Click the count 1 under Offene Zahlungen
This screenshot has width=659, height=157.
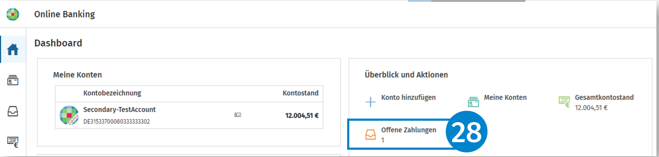pyautogui.click(x=383, y=140)
